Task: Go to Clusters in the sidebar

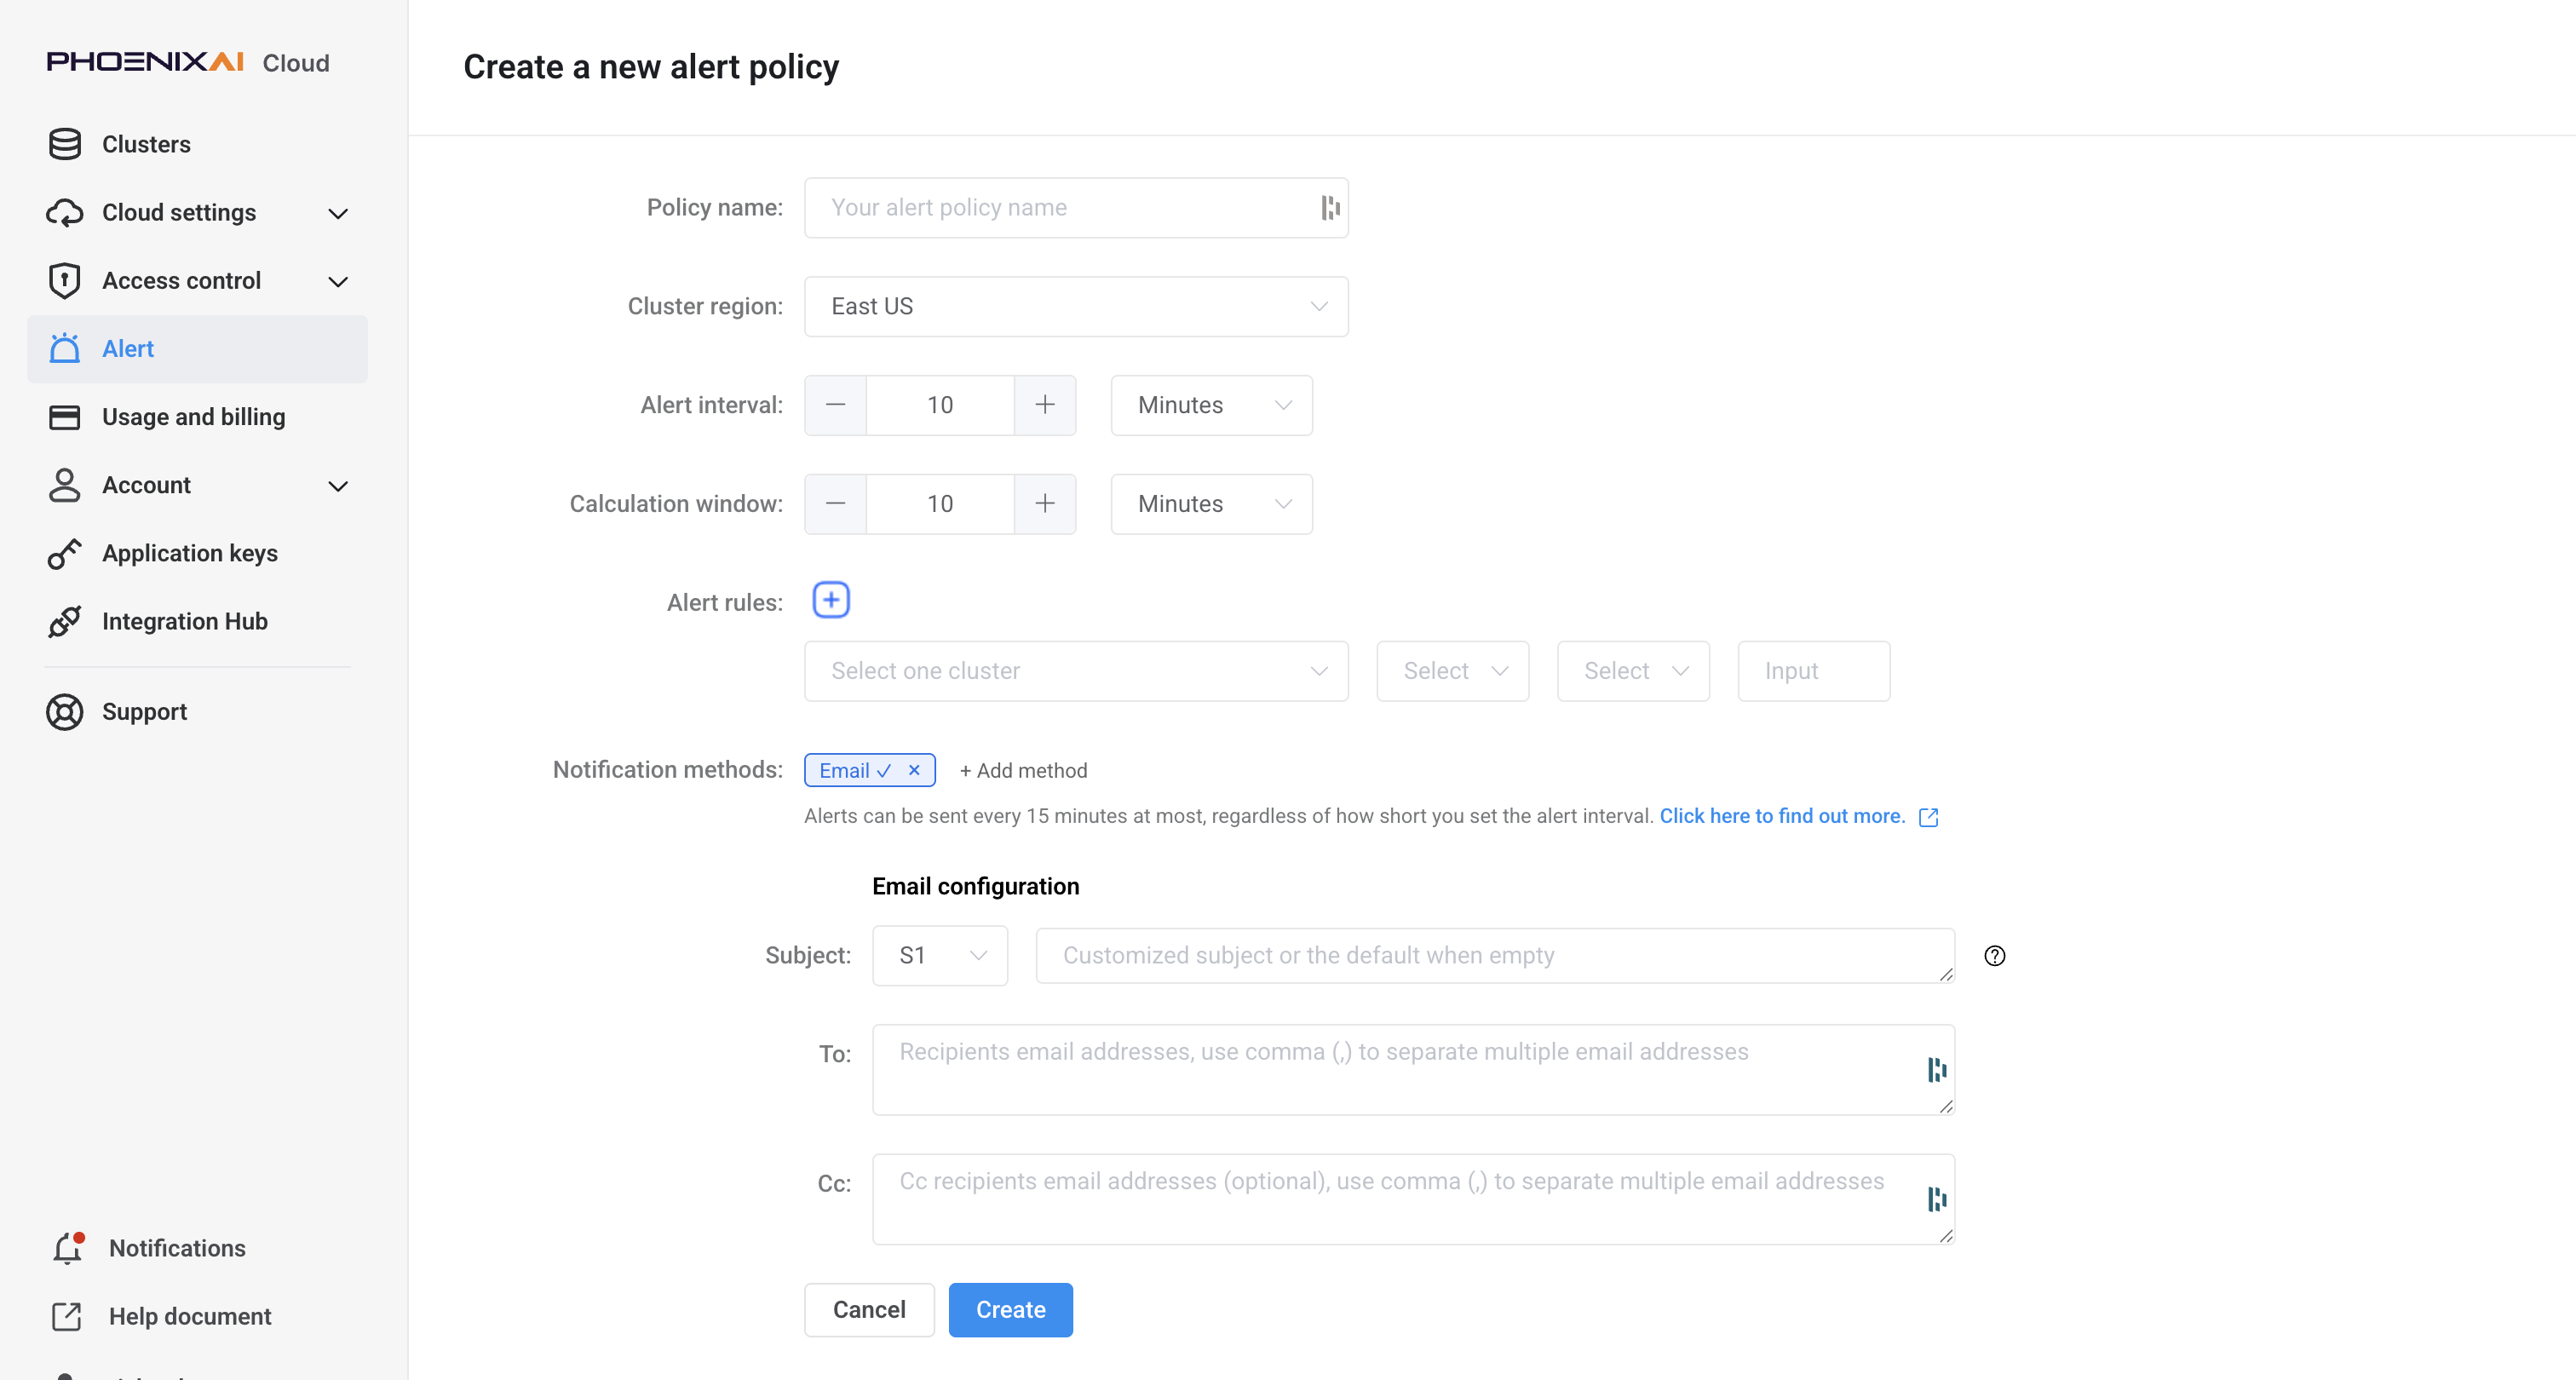Action: [198, 144]
